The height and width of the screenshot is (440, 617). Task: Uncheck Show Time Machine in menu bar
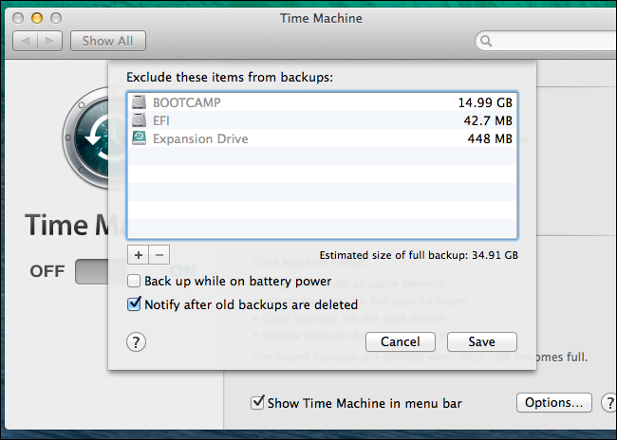pos(258,402)
